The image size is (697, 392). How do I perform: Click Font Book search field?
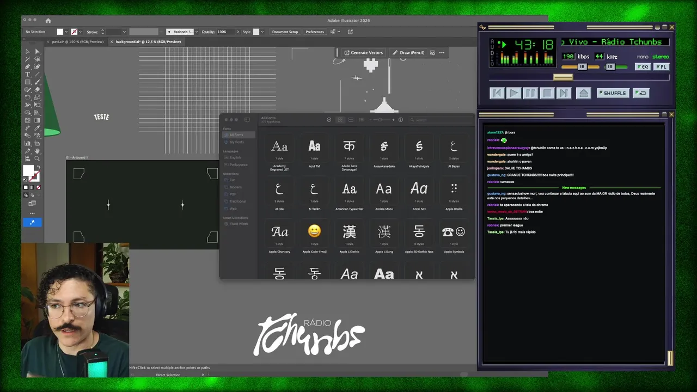440,120
